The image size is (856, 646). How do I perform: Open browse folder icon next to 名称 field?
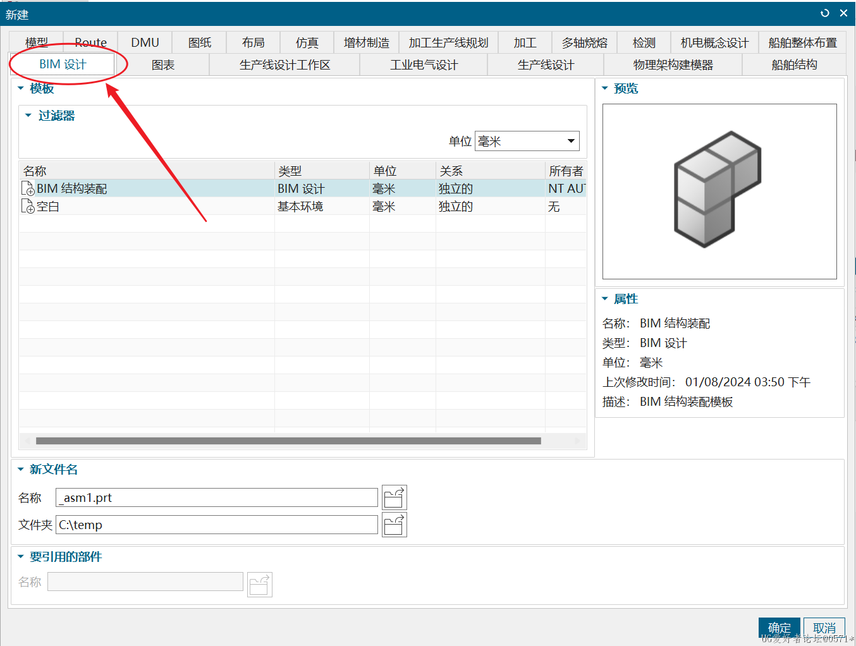coord(394,497)
